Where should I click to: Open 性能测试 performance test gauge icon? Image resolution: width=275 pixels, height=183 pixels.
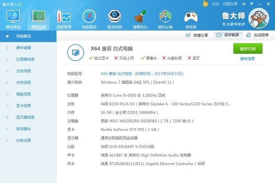(89, 19)
